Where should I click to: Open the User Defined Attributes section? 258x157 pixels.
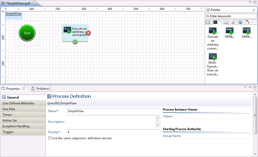click(x=23, y=103)
